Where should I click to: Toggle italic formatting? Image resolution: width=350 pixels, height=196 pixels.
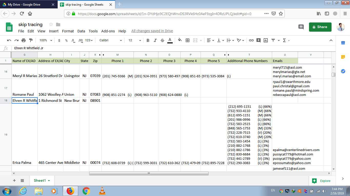click(155, 40)
